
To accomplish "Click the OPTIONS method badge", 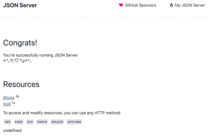I will [x=74, y=122].
